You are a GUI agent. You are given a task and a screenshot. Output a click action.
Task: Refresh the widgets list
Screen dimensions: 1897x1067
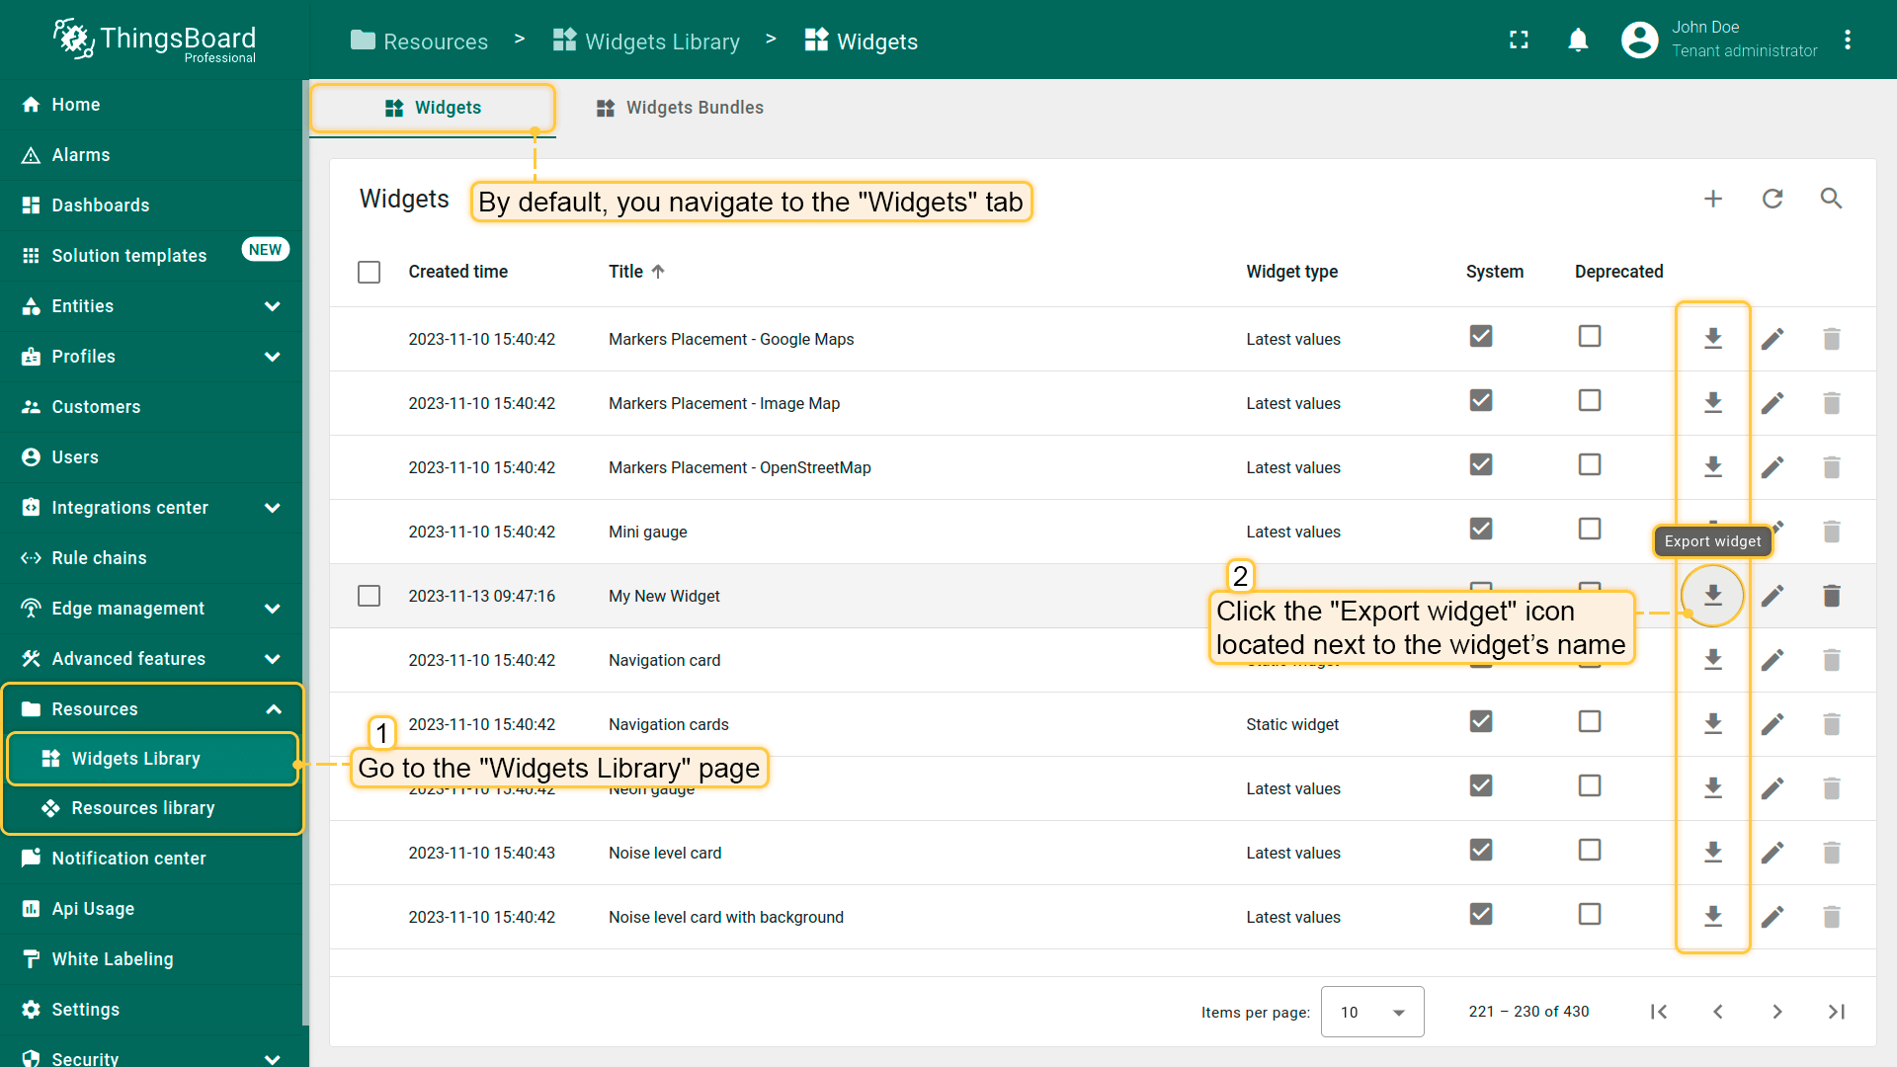(1773, 199)
